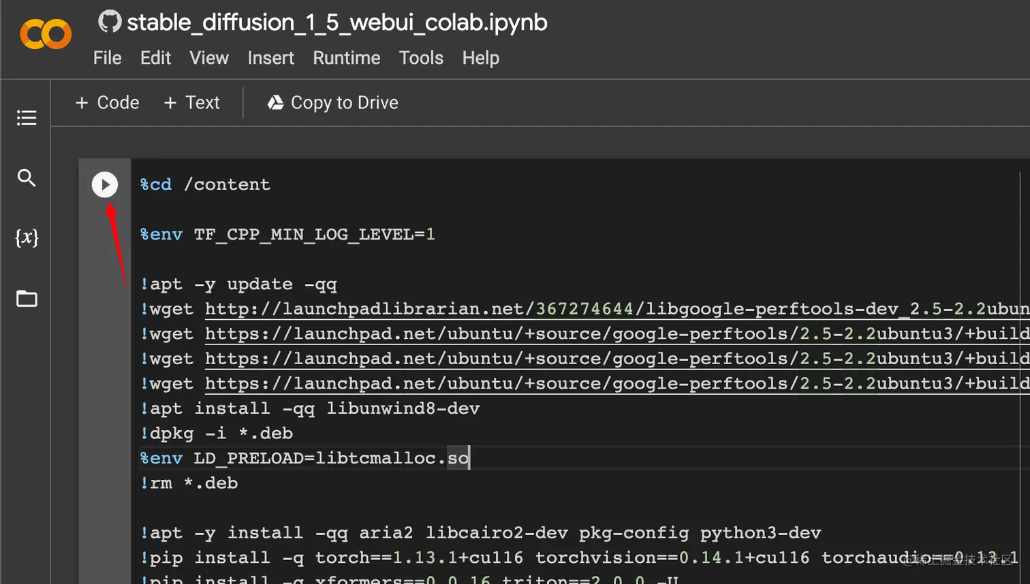The image size is (1030, 584).
Task: Run the cell with the play button
Action: tap(105, 184)
